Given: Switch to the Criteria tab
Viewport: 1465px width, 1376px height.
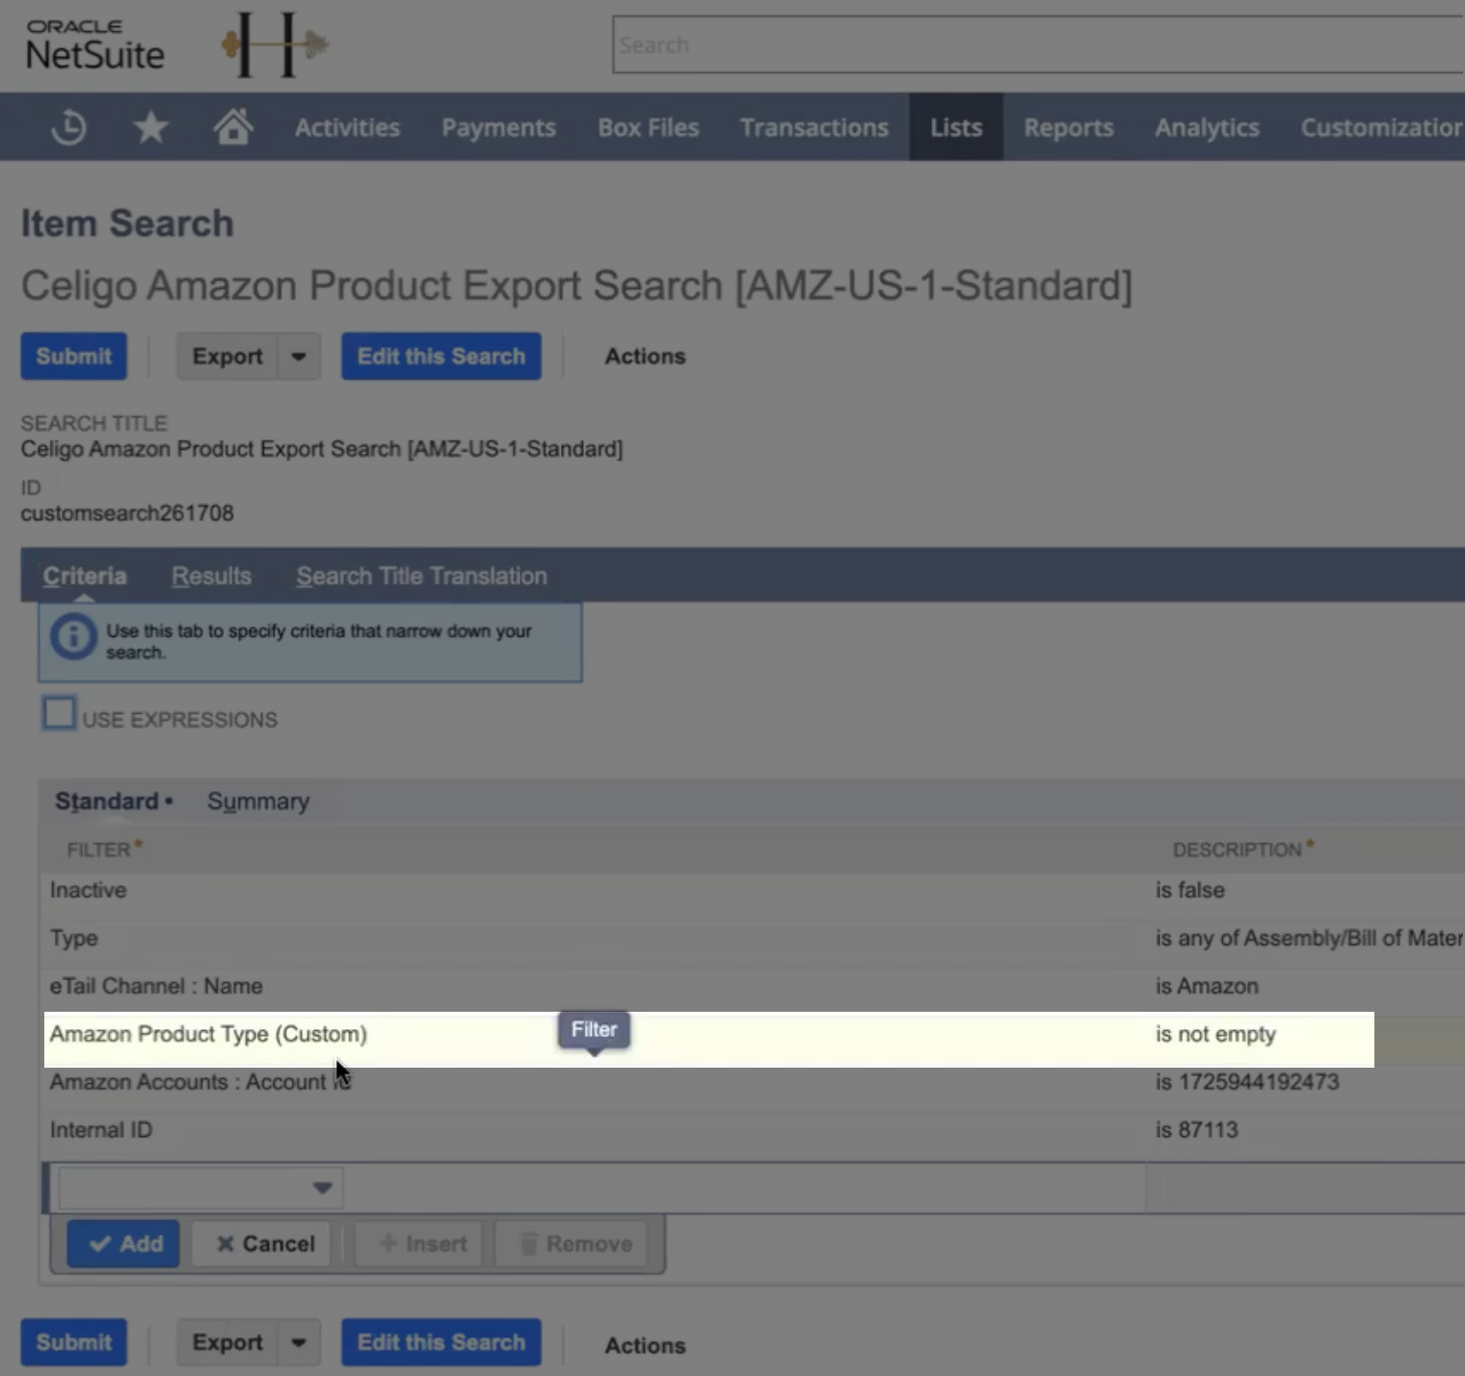Looking at the screenshot, I should point(85,576).
